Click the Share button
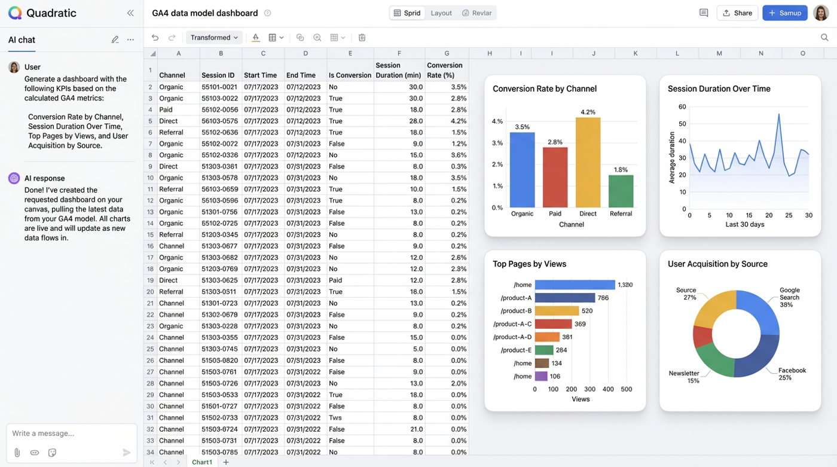 (737, 13)
